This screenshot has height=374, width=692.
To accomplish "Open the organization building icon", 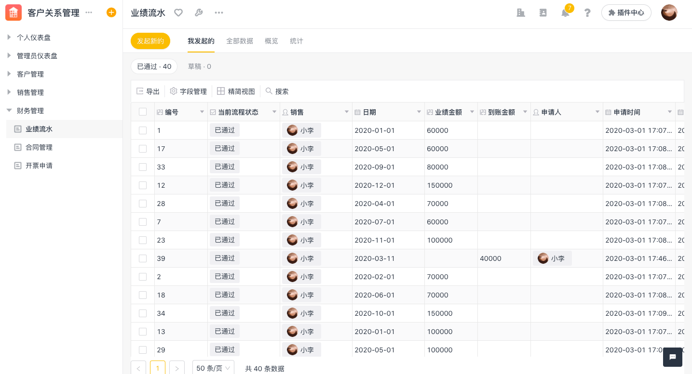I will (521, 13).
